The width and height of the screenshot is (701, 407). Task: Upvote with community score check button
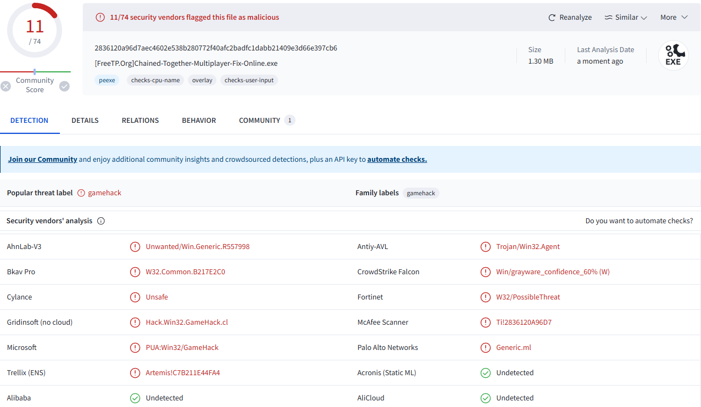(64, 86)
